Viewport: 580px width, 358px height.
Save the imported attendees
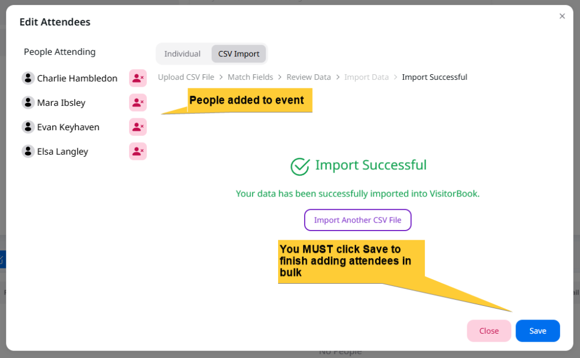tap(538, 331)
